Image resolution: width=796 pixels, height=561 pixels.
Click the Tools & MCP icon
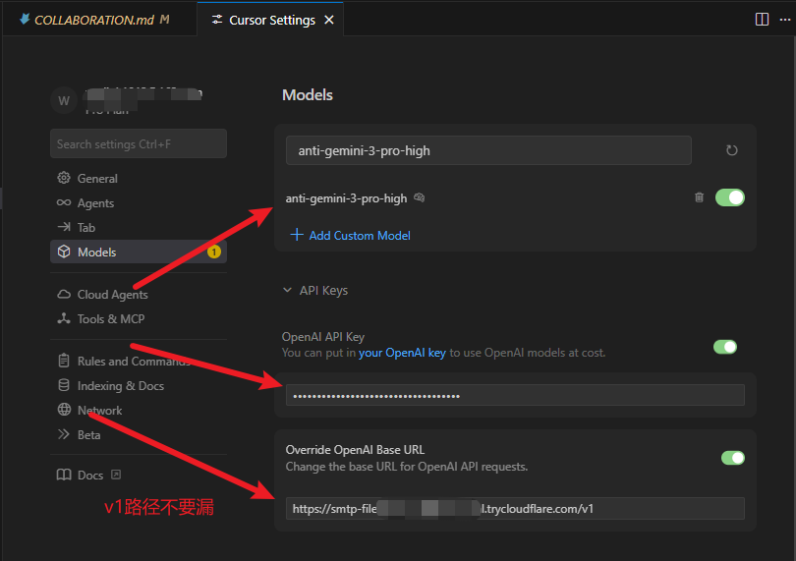coord(64,318)
